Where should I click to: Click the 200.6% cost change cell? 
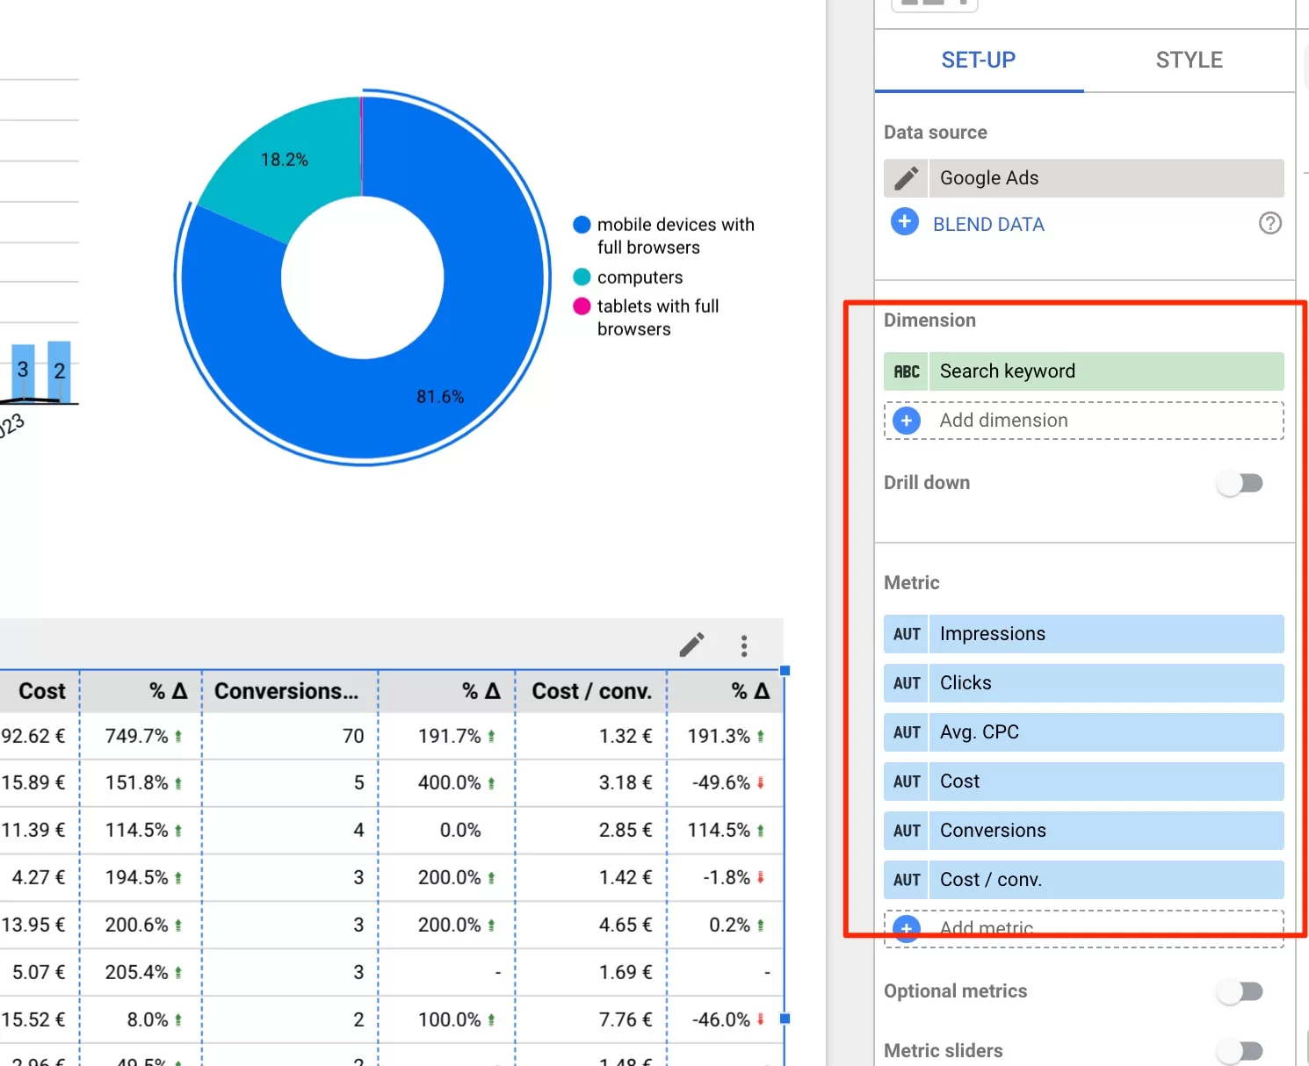[141, 925]
